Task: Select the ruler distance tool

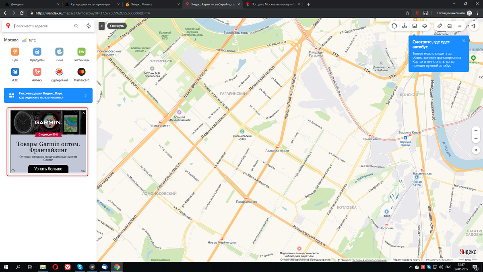Action: tap(440, 26)
